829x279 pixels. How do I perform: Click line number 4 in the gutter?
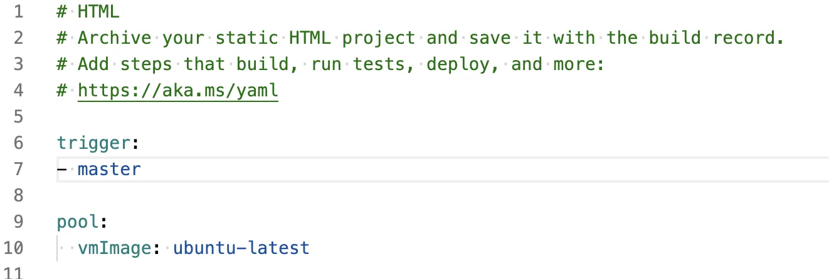coord(18,91)
